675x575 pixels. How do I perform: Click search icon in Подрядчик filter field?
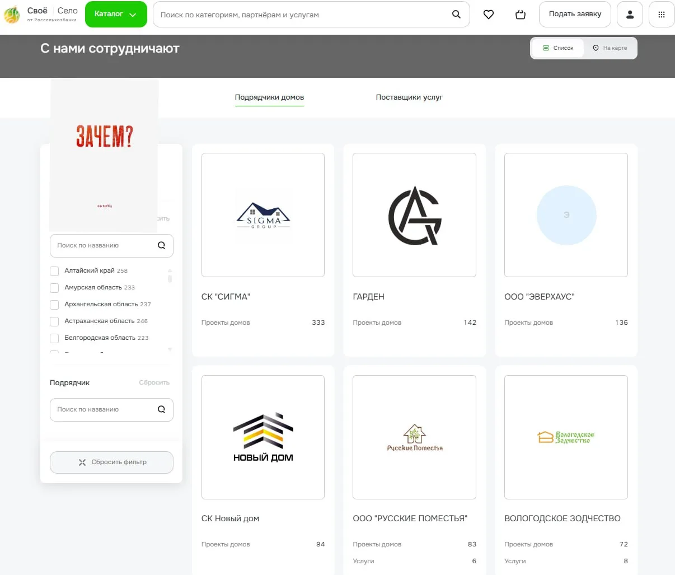(161, 409)
